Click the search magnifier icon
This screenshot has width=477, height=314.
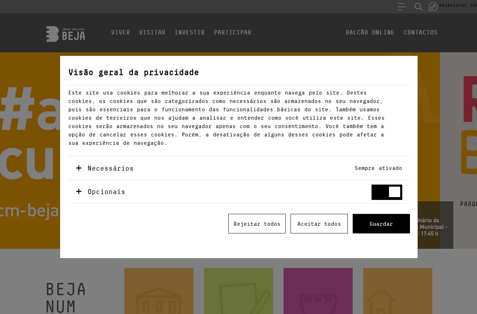coord(419,7)
